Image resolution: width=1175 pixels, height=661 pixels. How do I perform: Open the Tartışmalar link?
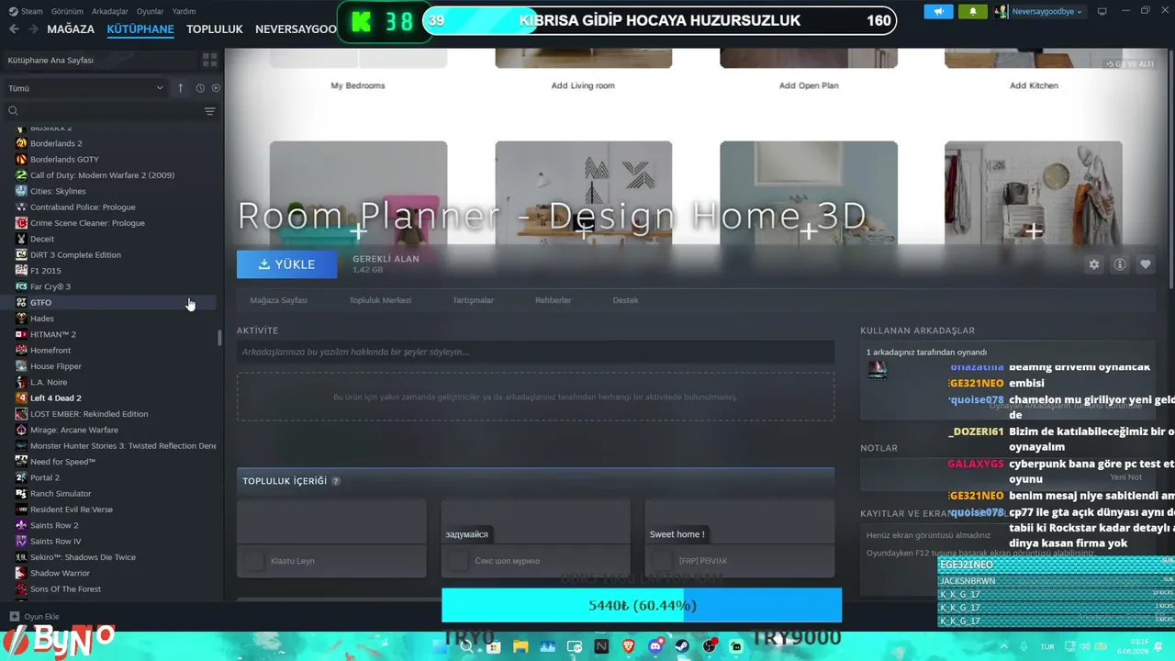pos(473,300)
